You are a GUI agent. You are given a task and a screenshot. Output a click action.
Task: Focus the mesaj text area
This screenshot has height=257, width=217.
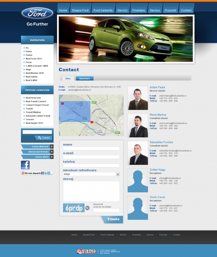(91, 191)
